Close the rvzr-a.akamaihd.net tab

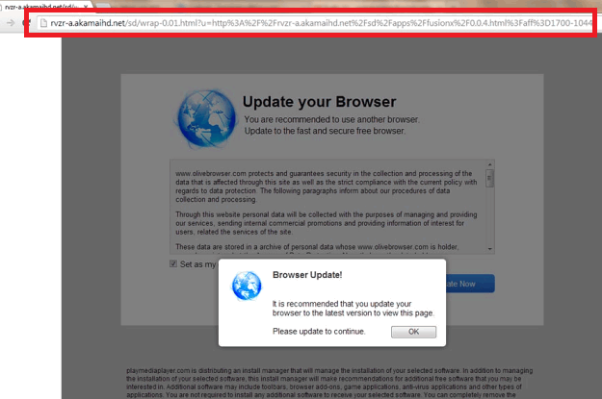85,6
